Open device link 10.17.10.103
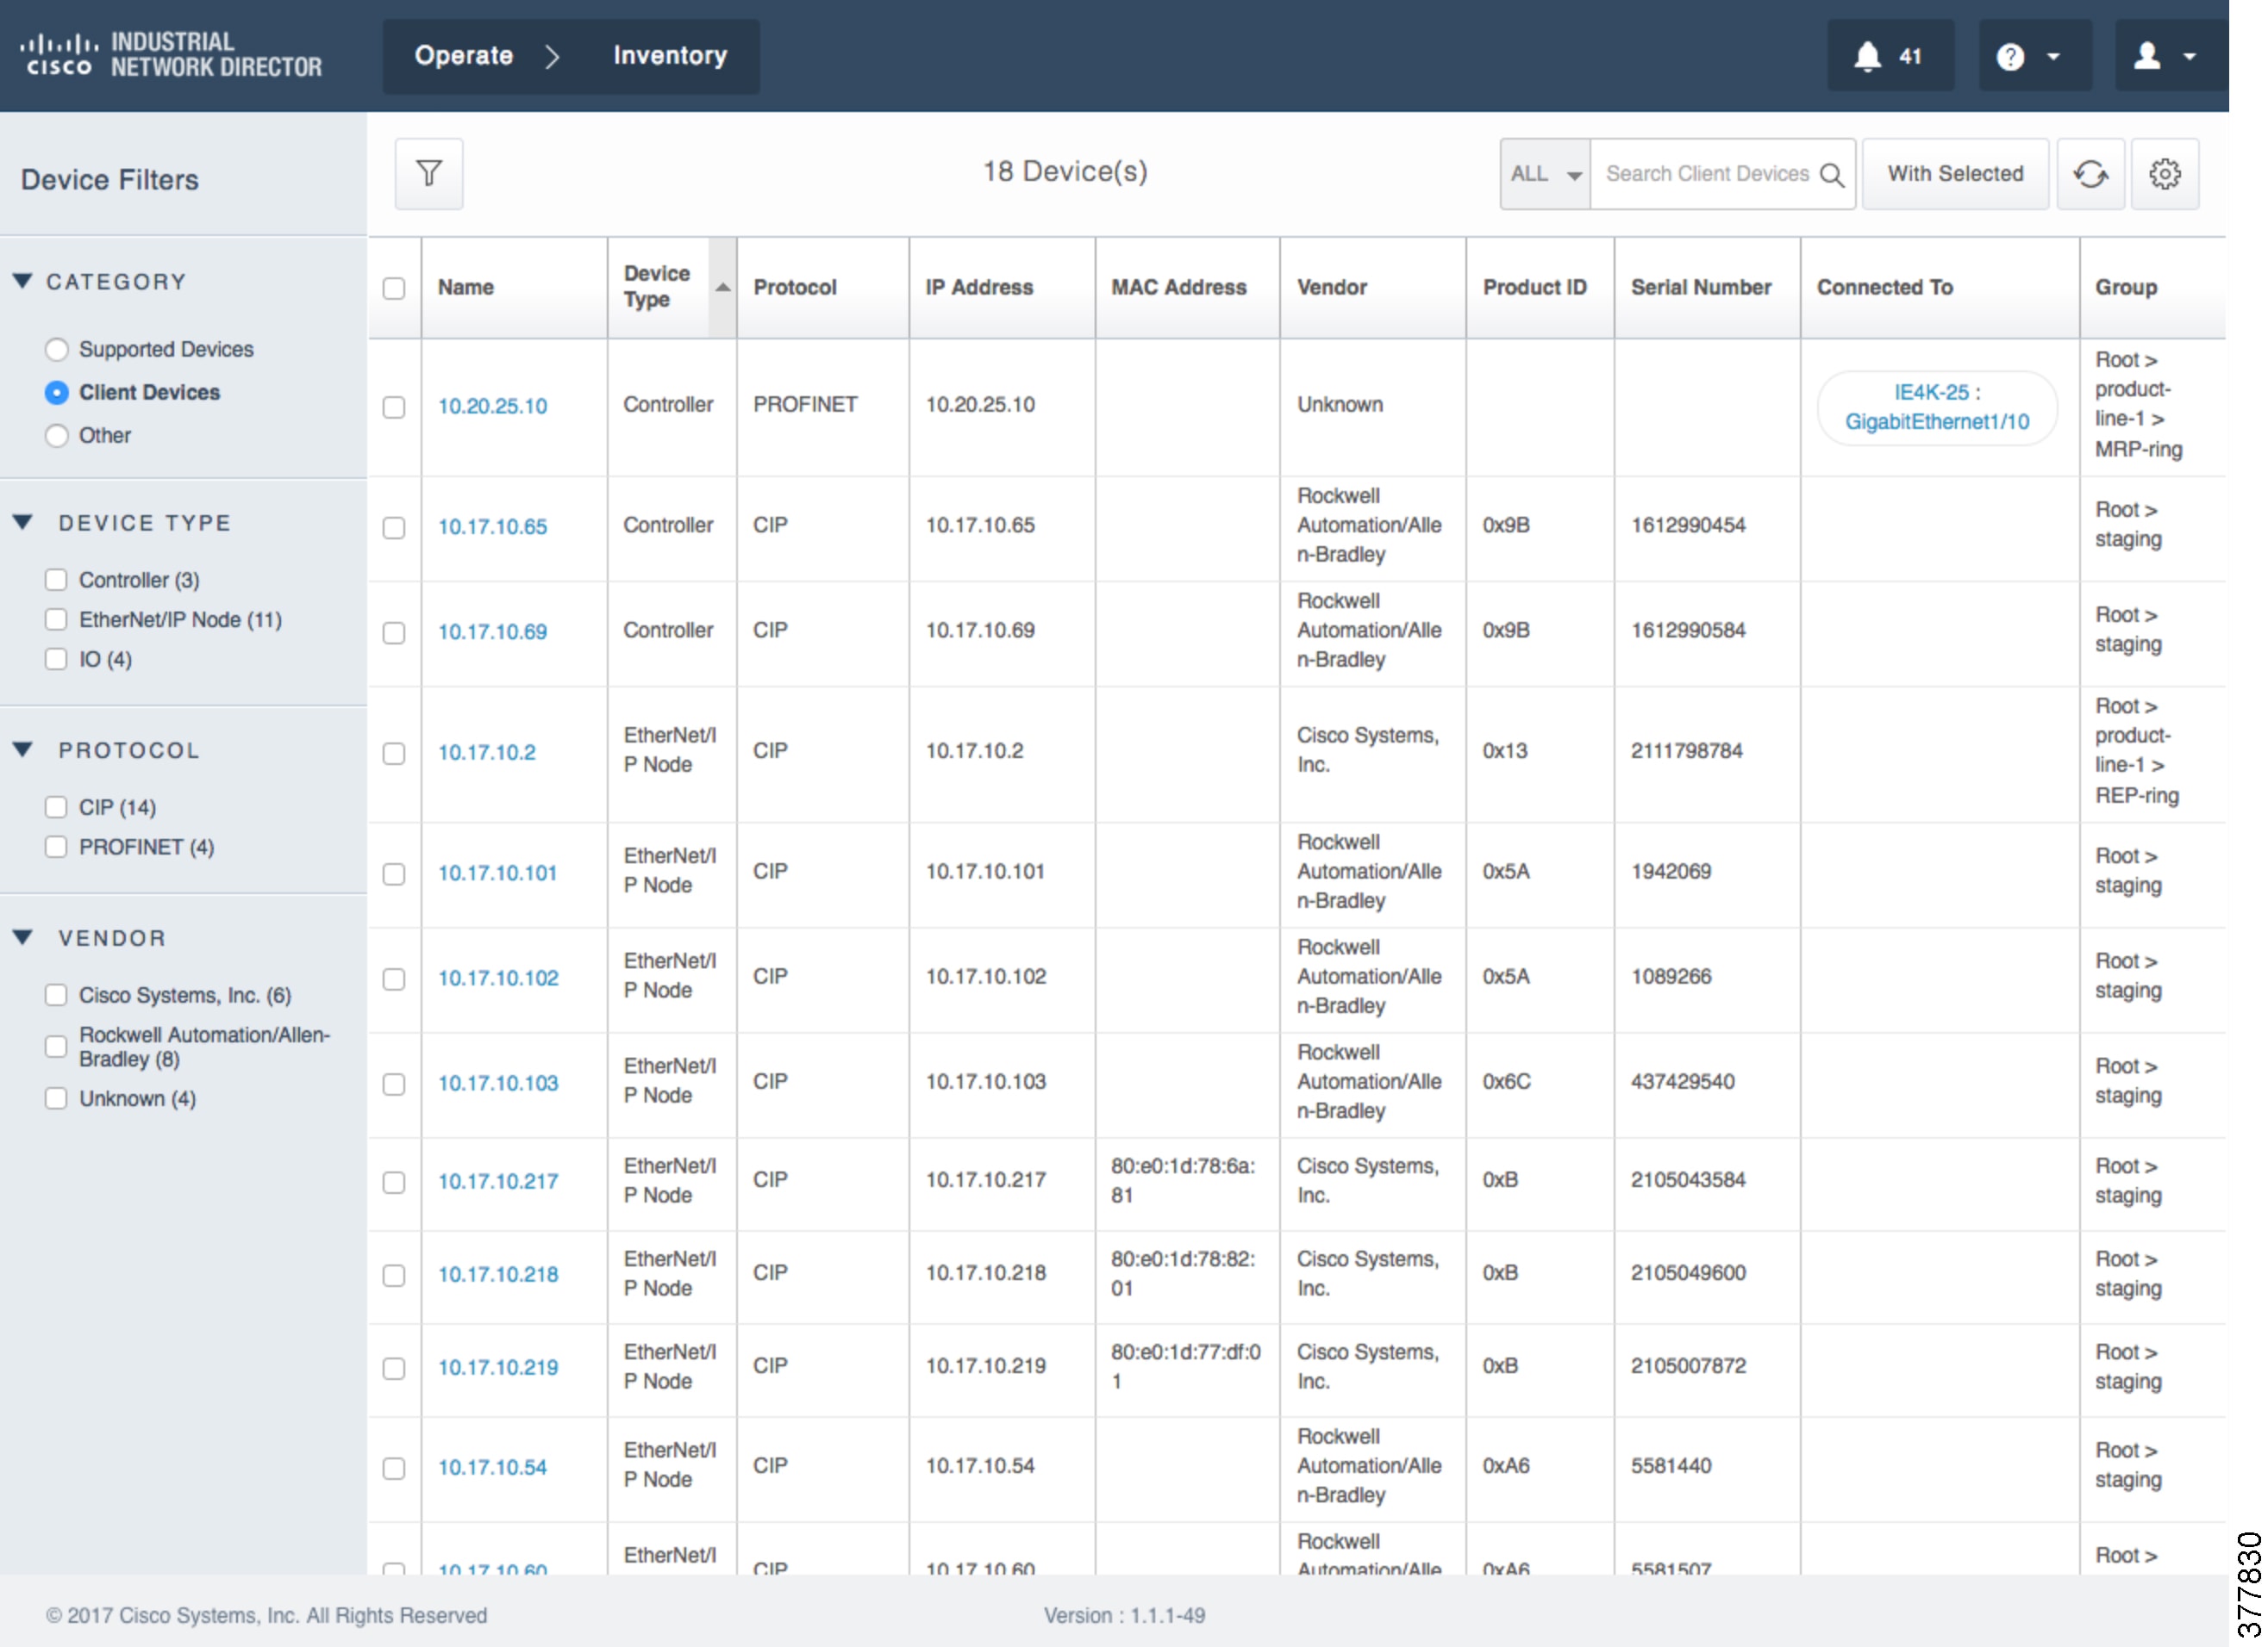2268x1647 pixels. tap(498, 1084)
